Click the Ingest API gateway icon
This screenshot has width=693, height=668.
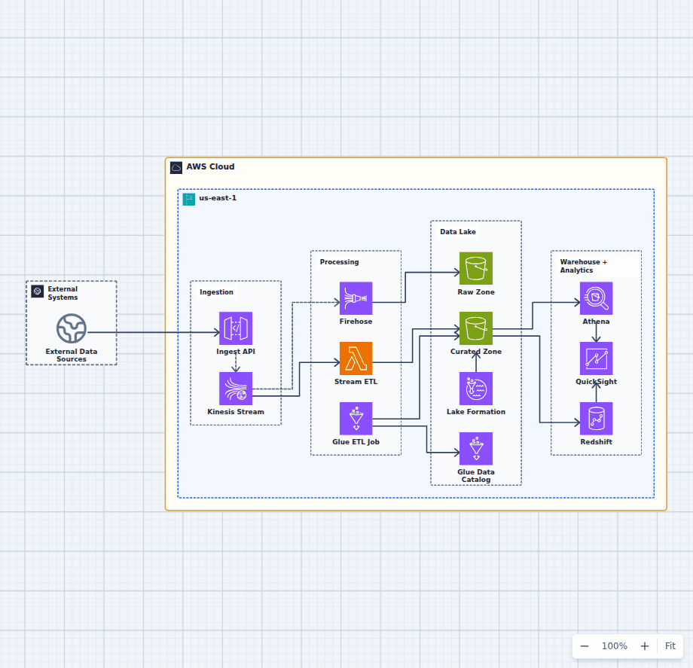point(236,328)
